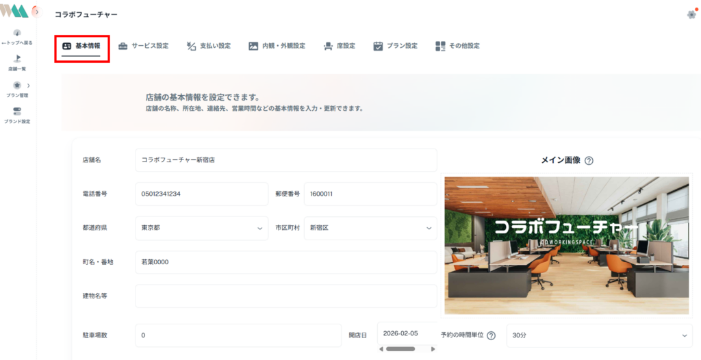The height and width of the screenshot is (360, 701).
Task: Click the 店舗名 input field
Action: (285, 160)
